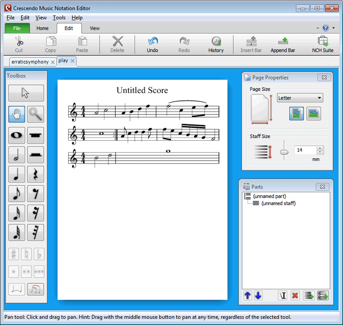This screenshot has height=325, width=343.
Task: Open the Letter page size dropdown
Action: coord(300,98)
